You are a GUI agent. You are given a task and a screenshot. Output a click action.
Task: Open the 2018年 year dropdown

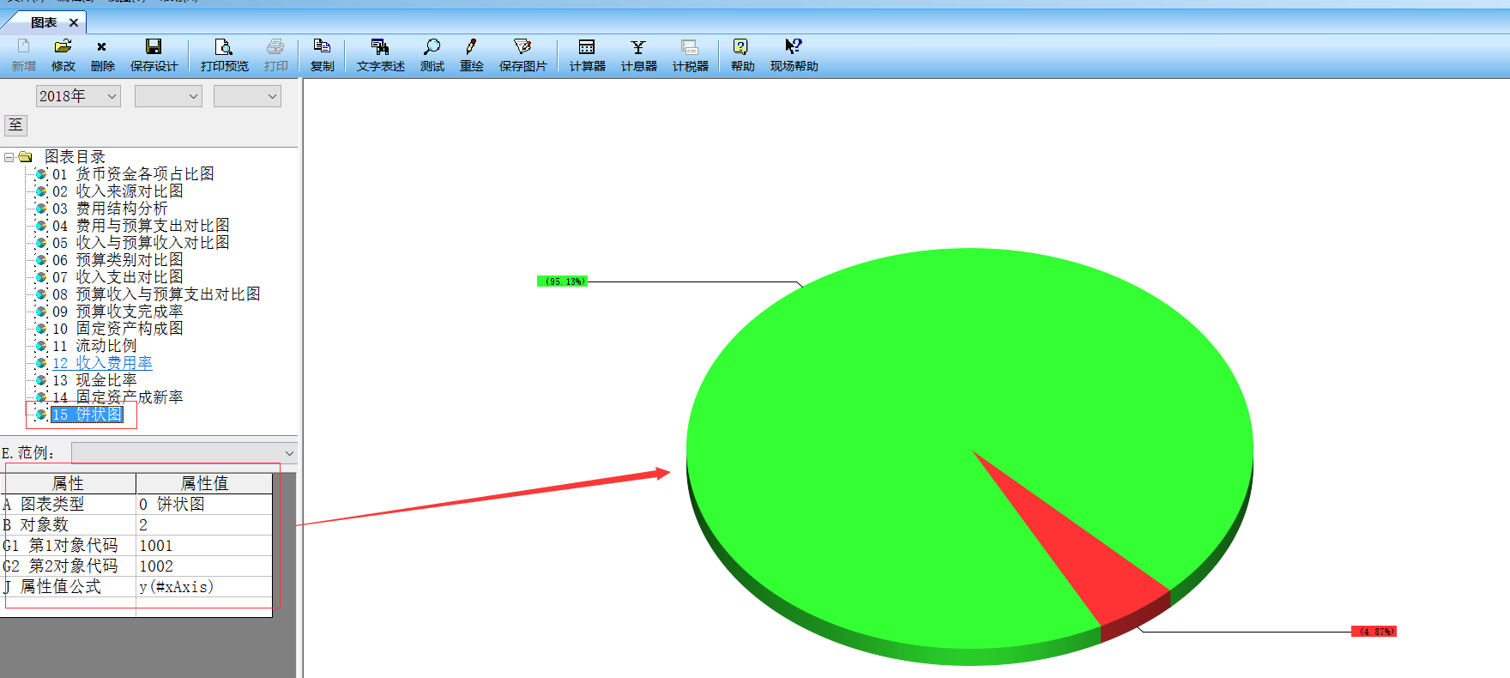[78, 96]
